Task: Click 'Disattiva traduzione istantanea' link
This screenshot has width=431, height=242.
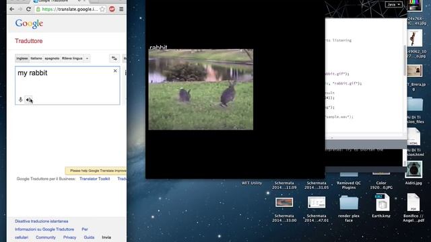Action: click(42, 221)
